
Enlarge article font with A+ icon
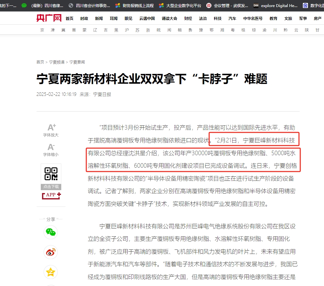(51, 127)
